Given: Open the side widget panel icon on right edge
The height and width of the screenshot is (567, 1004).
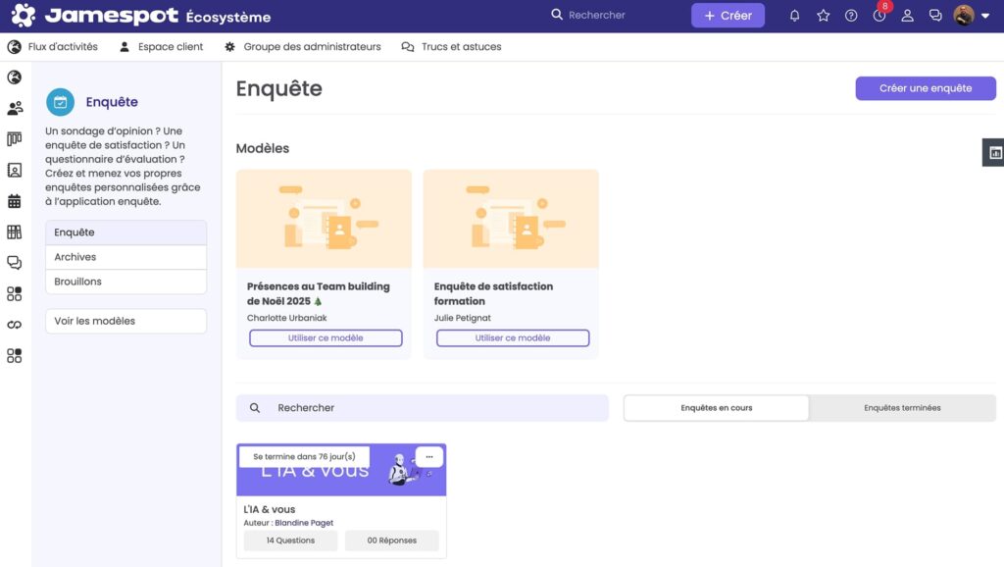Looking at the screenshot, I should coord(994,152).
